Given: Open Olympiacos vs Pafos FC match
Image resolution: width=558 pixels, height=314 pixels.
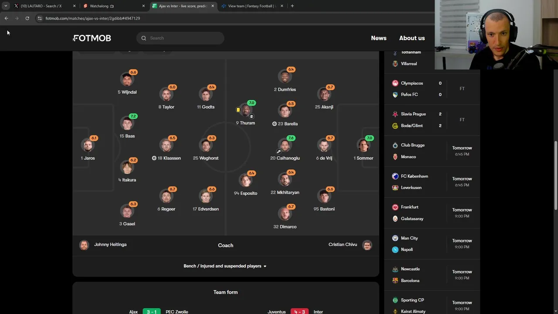Looking at the screenshot, I should [432, 89].
